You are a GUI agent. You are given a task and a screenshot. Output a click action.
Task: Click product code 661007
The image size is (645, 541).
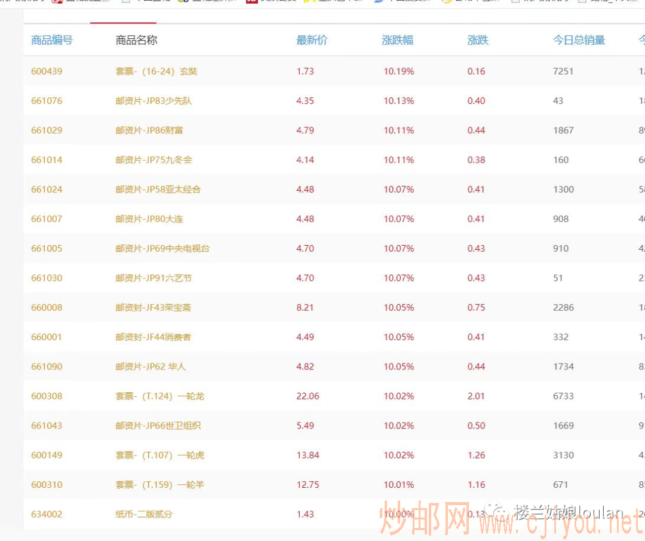(47, 219)
